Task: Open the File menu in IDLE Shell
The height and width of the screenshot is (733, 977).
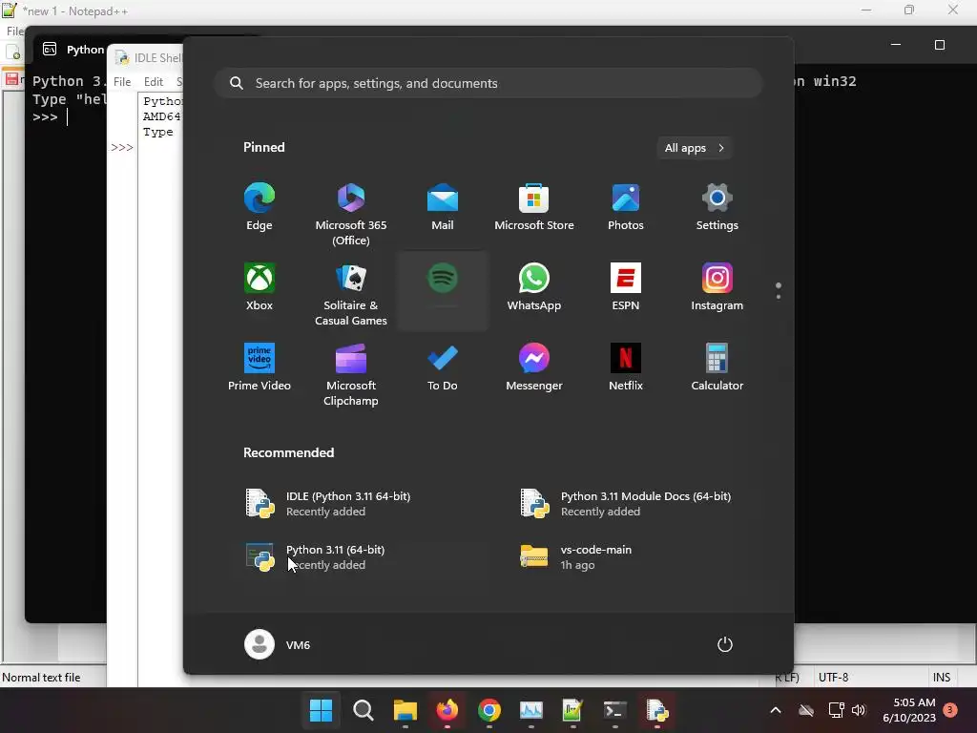Action: pos(122,82)
